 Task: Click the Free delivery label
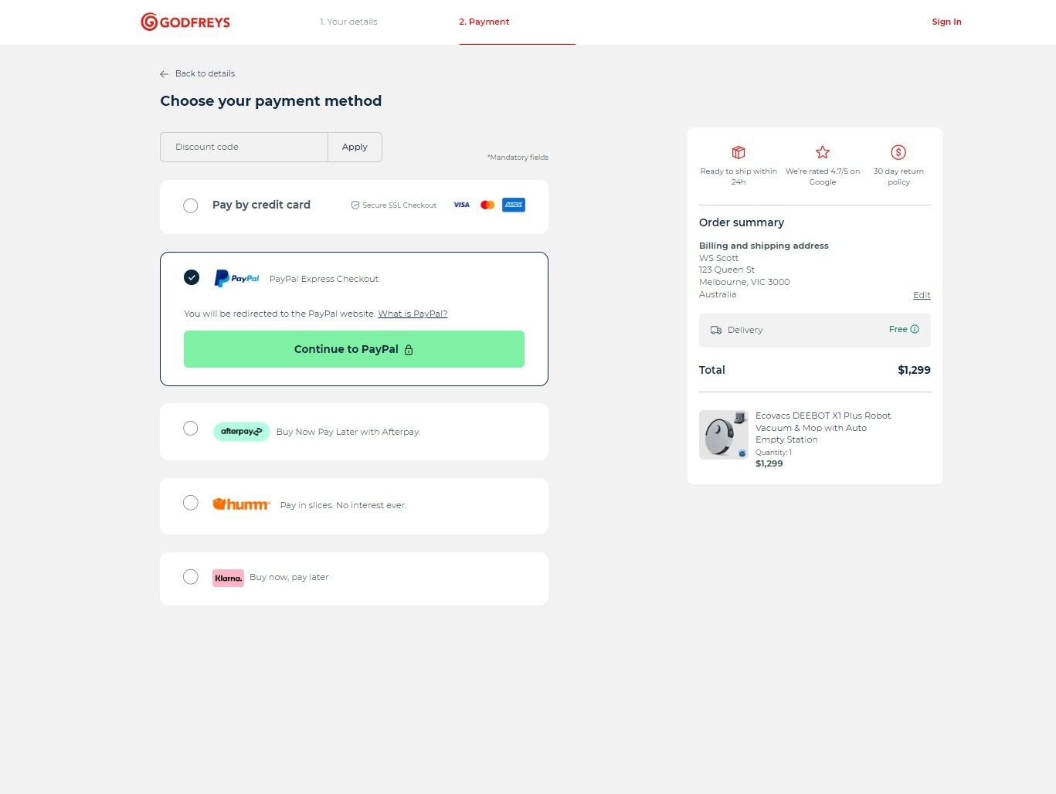pyautogui.click(x=898, y=329)
